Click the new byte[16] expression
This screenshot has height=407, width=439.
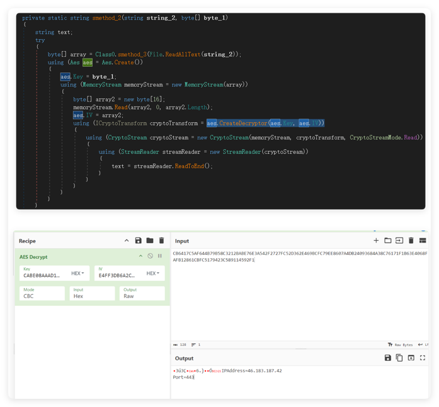tap(143, 100)
